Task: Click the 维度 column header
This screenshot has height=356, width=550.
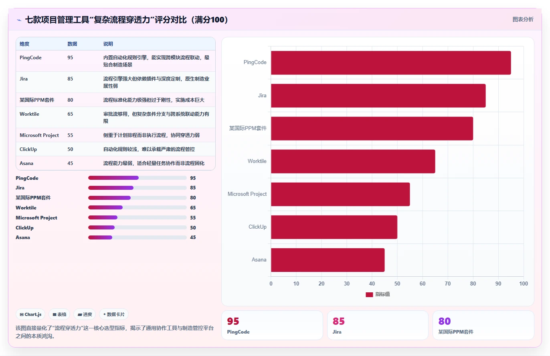Action: click(24, 44)
